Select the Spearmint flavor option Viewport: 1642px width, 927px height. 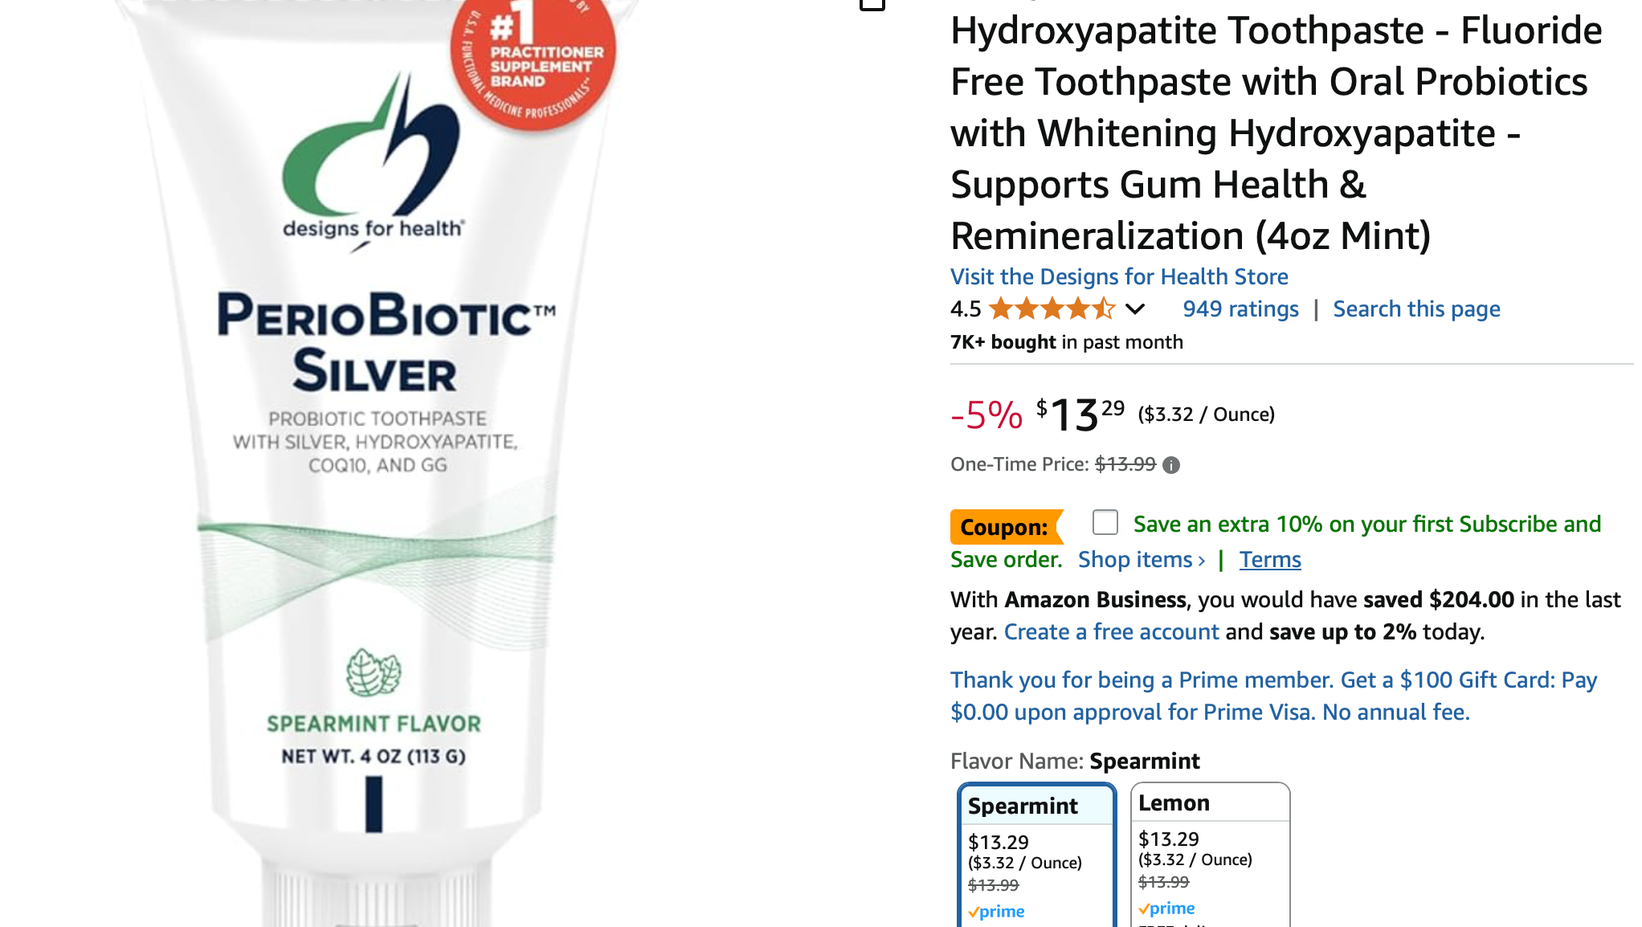[x=1037, y=856]
